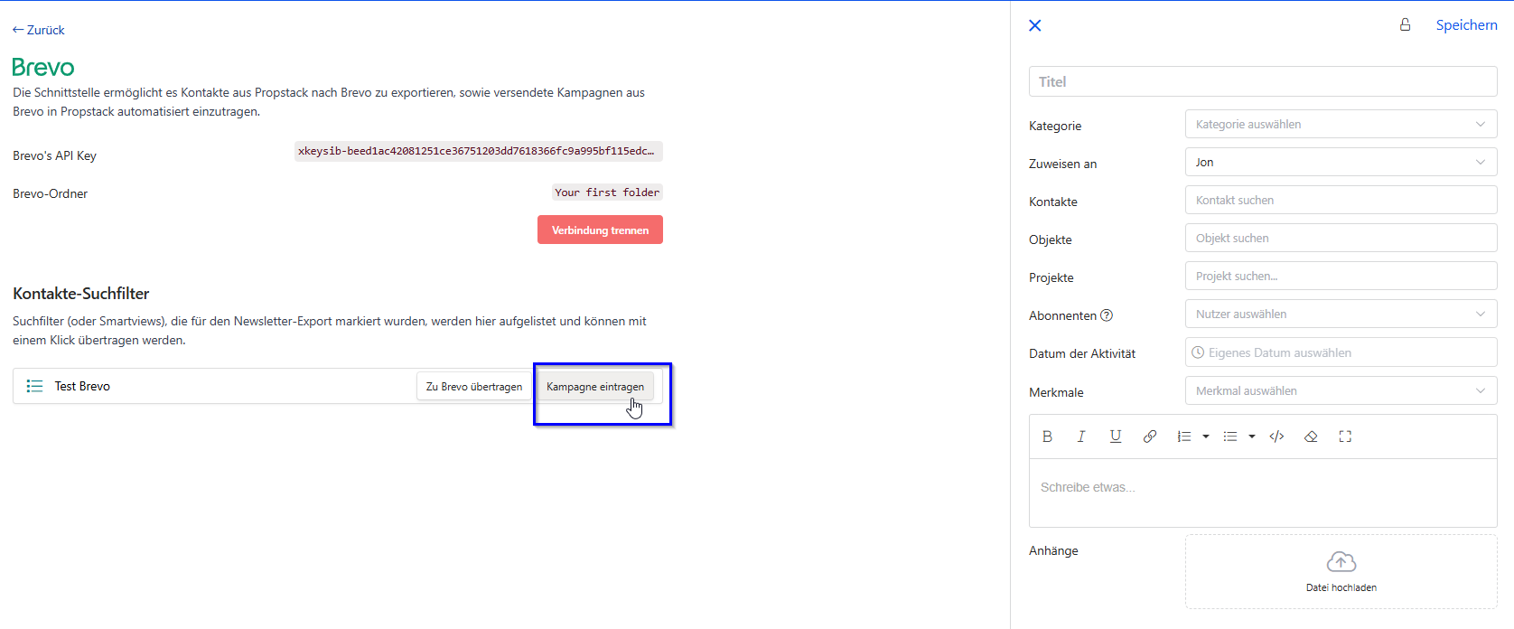Click Zu Brevo übertragen button
Viewport: 1514px width, 629px height.
pyautogui.click(x=474, y=387)
